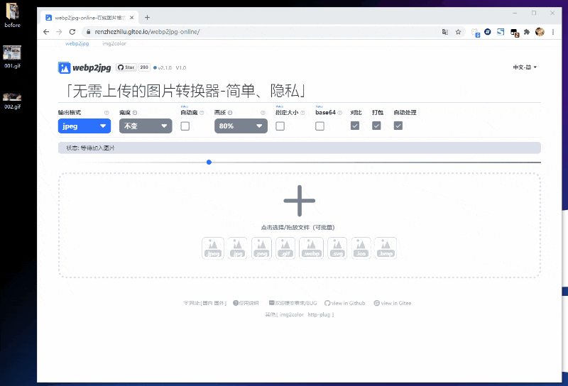Select the before folder on desktop
Screen dimensions: 568x386
[12, 16]
